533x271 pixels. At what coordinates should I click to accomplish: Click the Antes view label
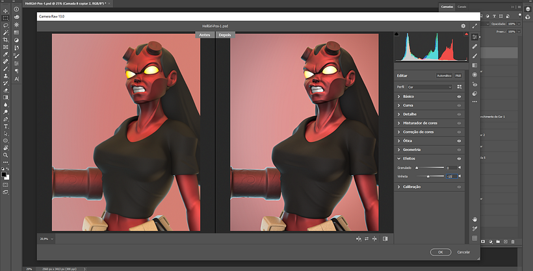[x=205, y=35]
